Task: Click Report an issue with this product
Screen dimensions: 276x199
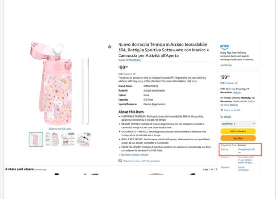Action: [x=141, y=161]
